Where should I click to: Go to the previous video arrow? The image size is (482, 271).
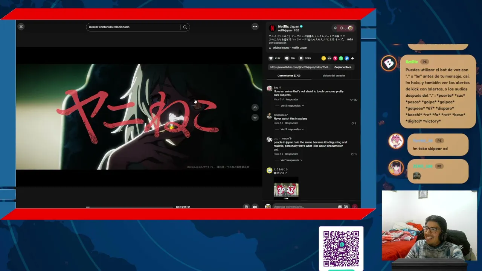coord(255,107)
